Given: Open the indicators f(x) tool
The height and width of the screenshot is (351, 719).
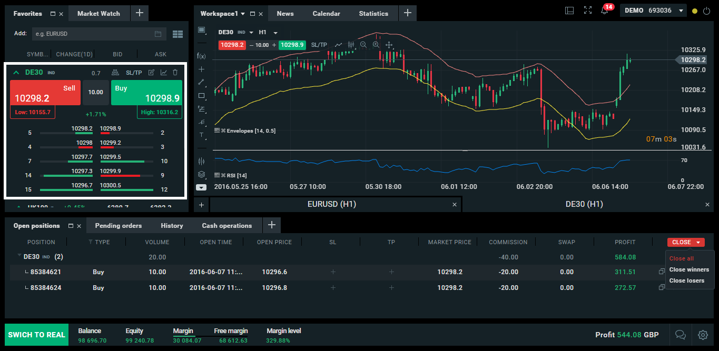Looking at the screenshot, I should click(x=201, y=56).
